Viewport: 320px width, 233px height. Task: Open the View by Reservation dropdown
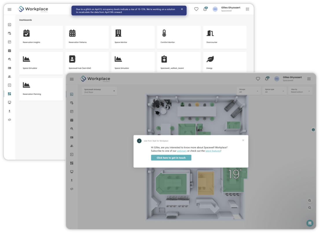point(300,91)
